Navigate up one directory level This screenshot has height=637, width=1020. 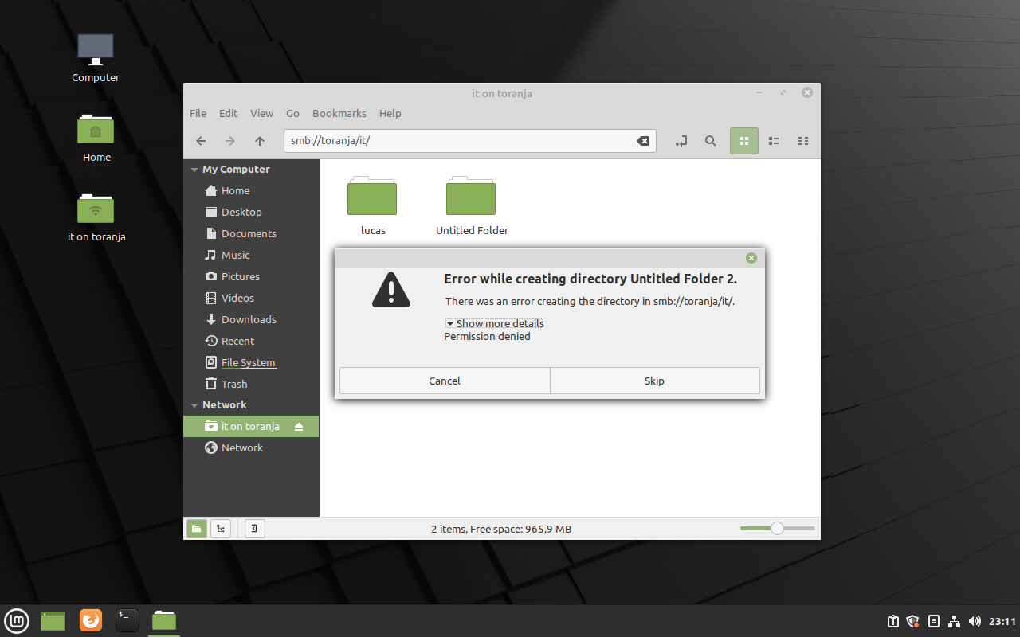[259, 141]
